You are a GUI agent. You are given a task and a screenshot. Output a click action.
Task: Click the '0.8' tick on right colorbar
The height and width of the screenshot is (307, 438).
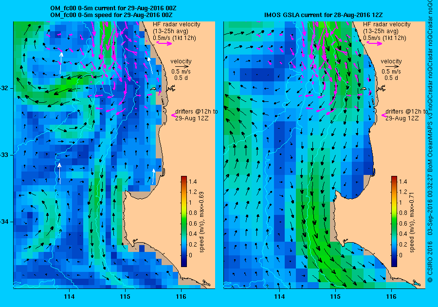[403, 213]
